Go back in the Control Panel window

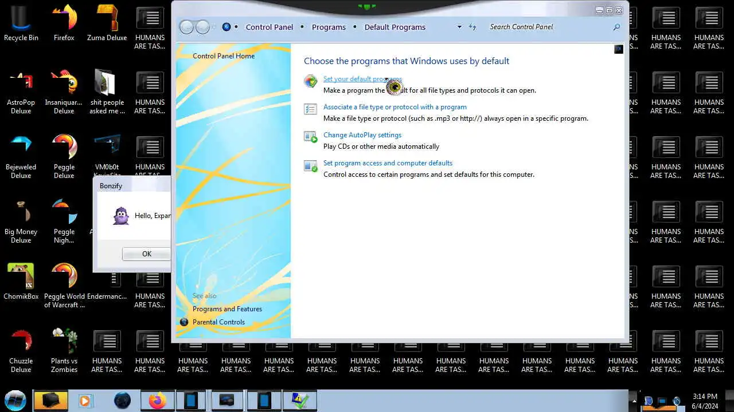(186, 27)
